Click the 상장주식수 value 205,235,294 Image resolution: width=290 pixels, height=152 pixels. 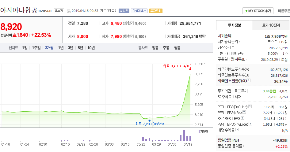tap(278, 48)
